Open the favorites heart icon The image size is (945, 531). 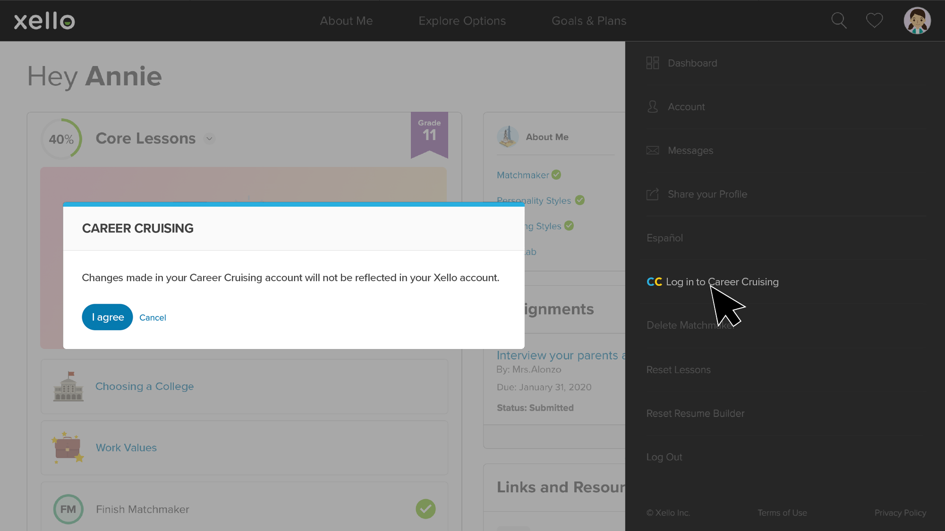874,21
